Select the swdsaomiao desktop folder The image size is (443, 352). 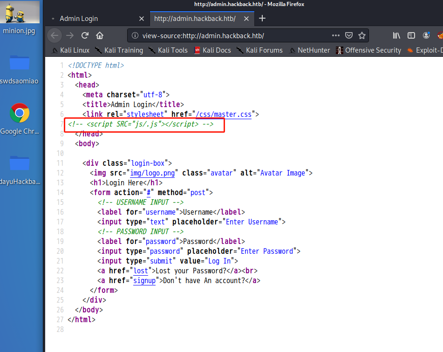click(x=19, y=69)
